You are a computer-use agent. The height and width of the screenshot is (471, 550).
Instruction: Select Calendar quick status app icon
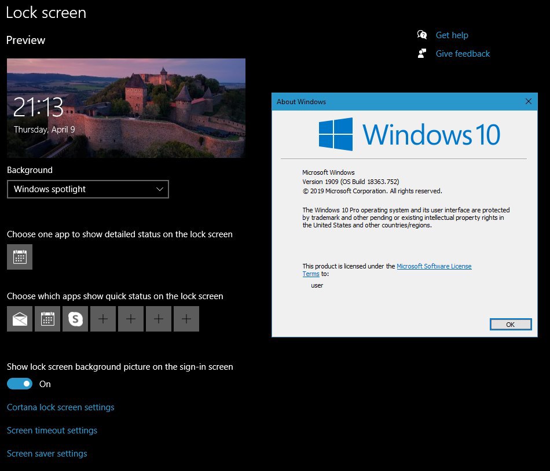(x=47, y=319)
